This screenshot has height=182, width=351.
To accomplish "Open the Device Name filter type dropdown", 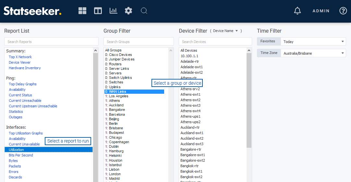I will [x=225, y=31].
